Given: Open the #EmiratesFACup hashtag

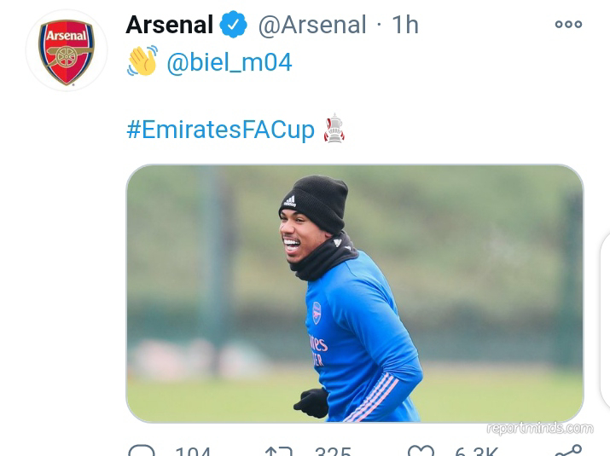Looking at the screenshot, I should click(x=220, y=130).
